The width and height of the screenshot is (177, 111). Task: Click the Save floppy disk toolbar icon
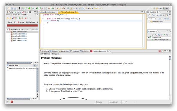tap(12, 9)
